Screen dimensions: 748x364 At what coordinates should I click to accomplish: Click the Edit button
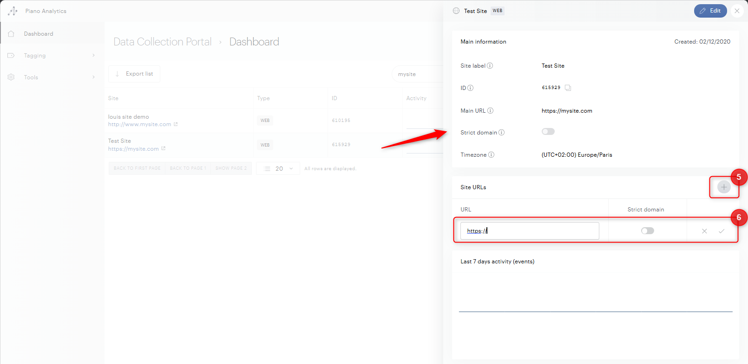tap(710, 11)
